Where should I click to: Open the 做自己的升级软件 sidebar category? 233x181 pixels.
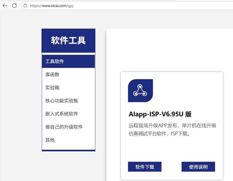[68, 127]
